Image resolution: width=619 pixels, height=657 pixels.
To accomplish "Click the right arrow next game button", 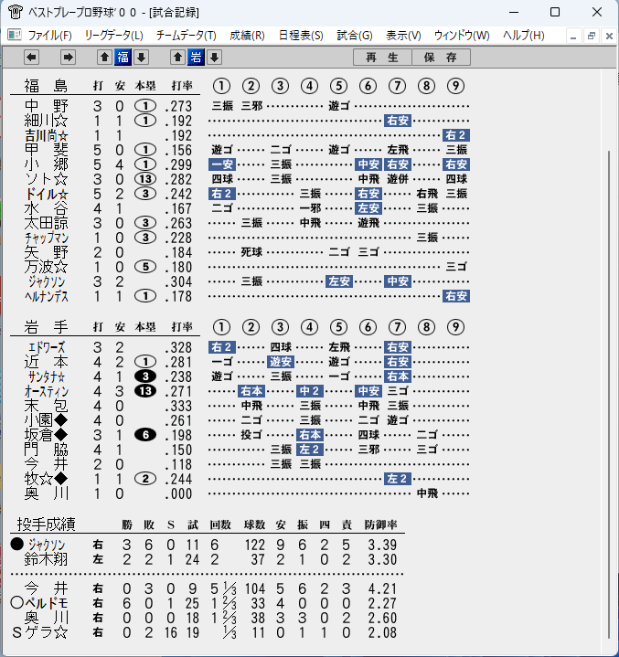I will (x=68, y=57).
